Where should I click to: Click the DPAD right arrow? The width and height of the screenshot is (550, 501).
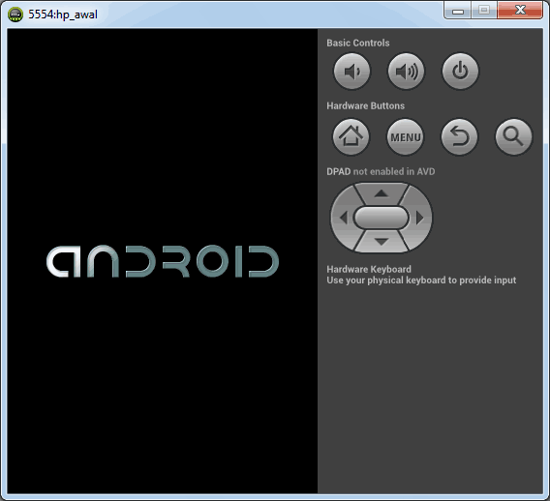pos(420,218)
